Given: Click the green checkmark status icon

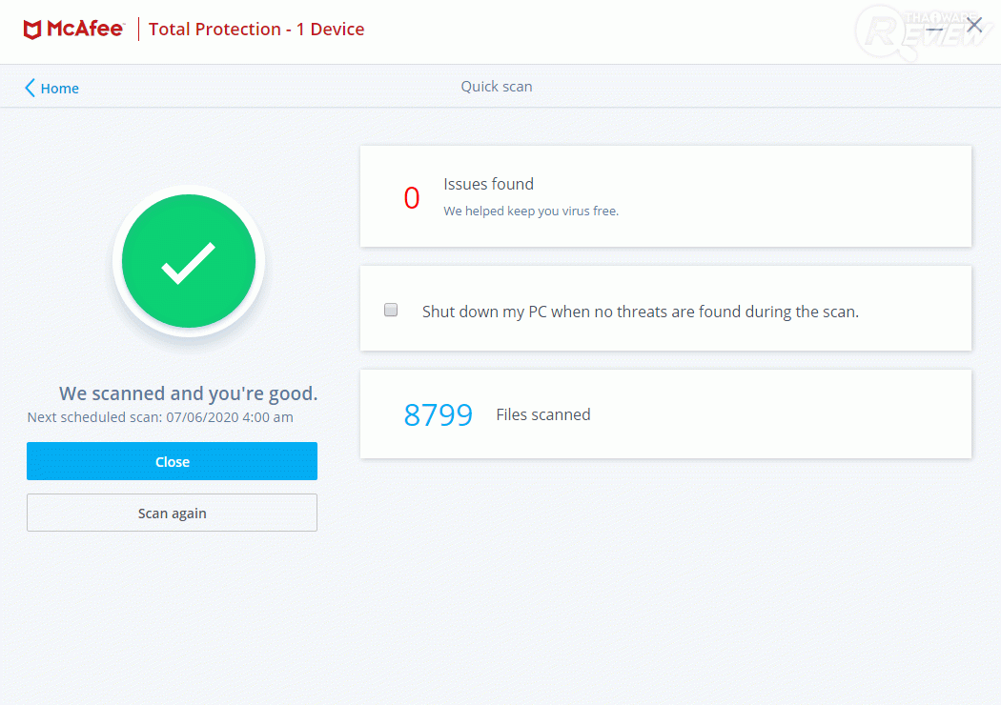Looking at the screenshot, I should click(x=189, y=262).
